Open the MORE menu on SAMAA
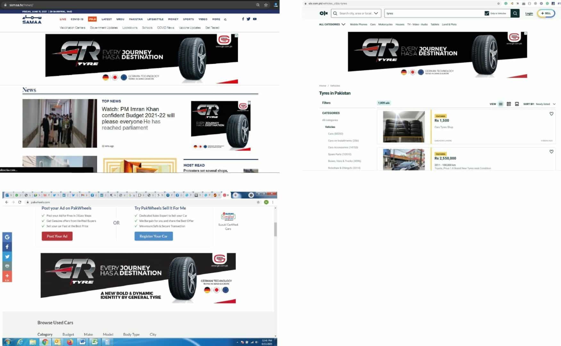Viewport: 561px width, 346px height. (216, 19)
